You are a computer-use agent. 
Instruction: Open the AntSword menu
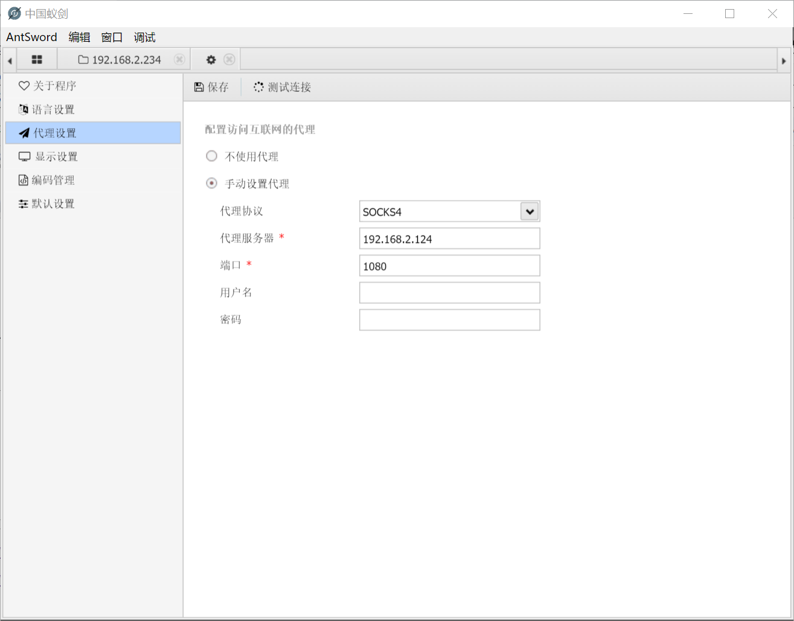pyautogui.click(x=31, y=37)
